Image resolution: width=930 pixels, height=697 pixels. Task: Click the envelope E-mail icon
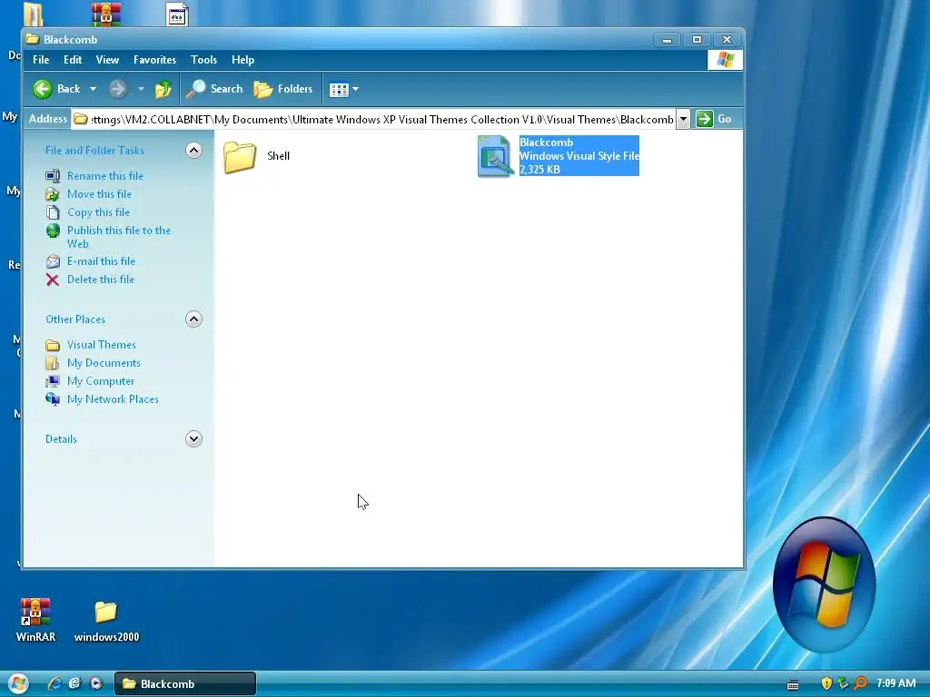[x=53, y=261]
